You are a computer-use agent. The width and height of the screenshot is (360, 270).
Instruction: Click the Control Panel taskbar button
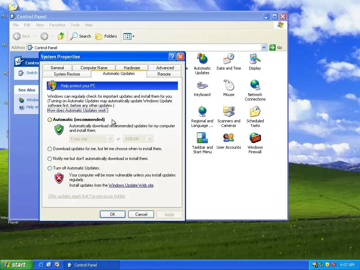click(x=91, y=265)
